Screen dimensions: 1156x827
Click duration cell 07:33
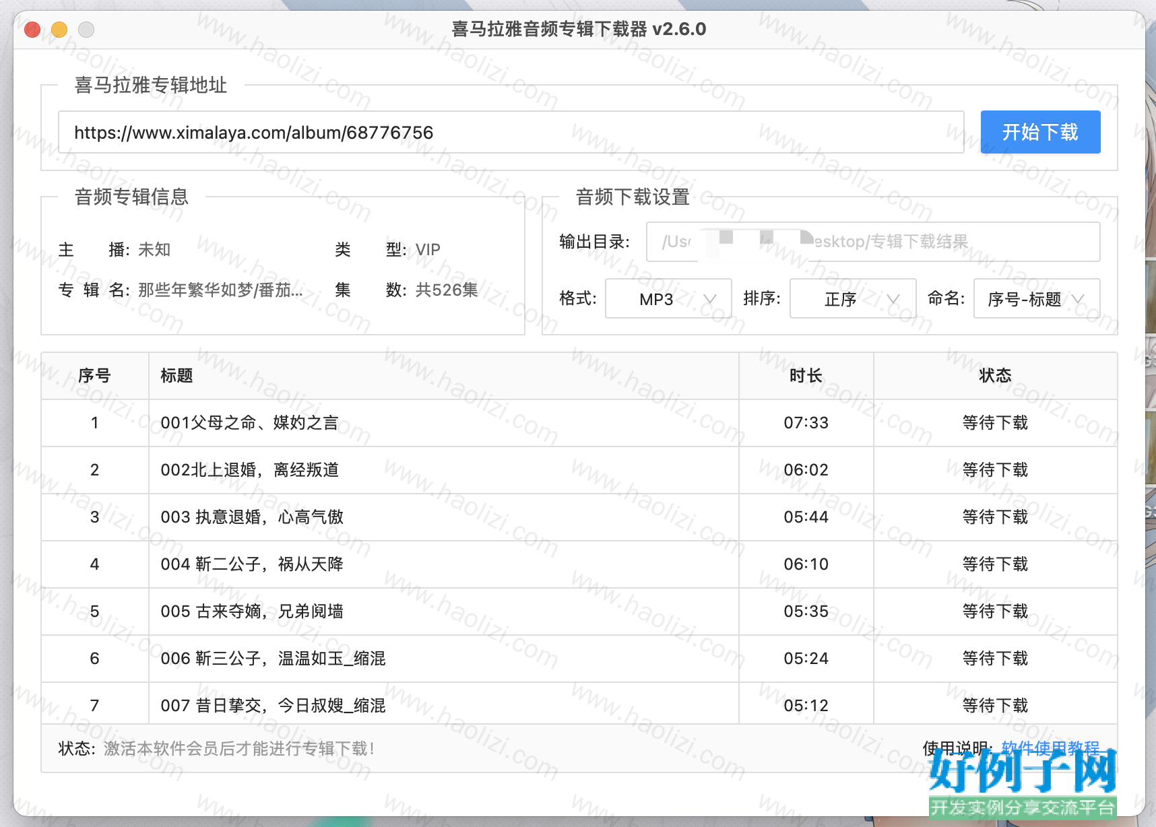(806, 423)
